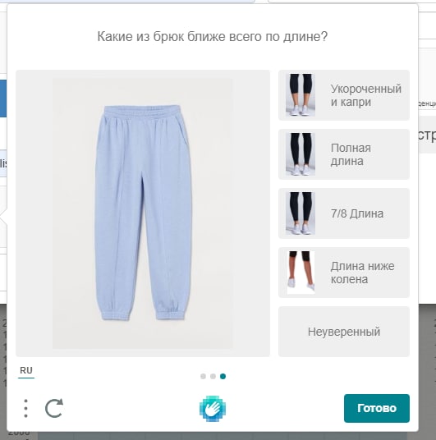This screenshot has width=436, height=440.
Task: Open the RU language selector
Action: pyautogui.click(x=26, y=371)
